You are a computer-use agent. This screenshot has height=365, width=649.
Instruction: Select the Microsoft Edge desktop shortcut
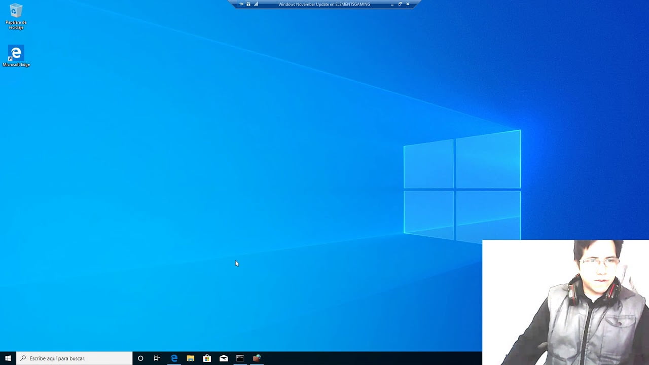tap(16, 53)
